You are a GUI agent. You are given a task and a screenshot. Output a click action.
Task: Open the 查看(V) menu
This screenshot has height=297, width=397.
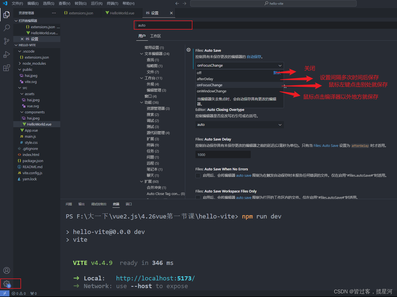tap(64, 3)
